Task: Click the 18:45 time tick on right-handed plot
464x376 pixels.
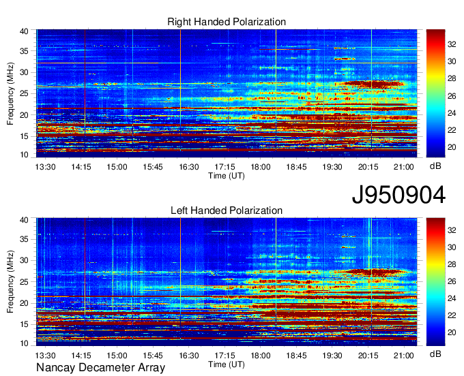Action: [296, 167]
